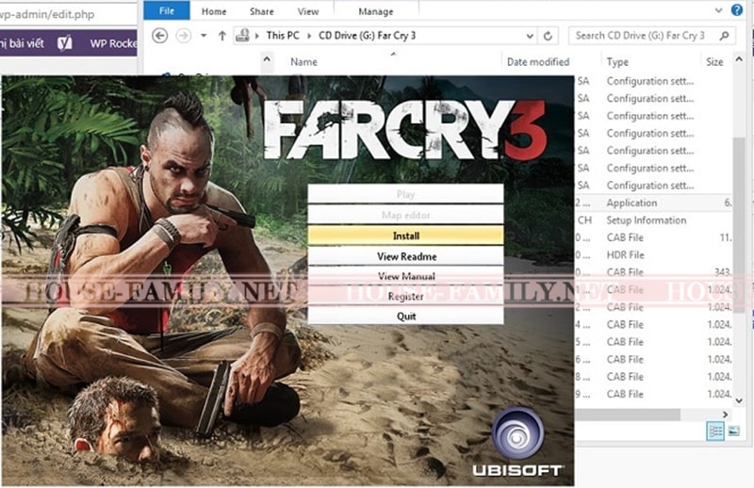The height and width of the screenshot is (488, 754).
Task: Select CD Drive (G:) Far Cry 3 breadcrumb
Action: [367, 36]
